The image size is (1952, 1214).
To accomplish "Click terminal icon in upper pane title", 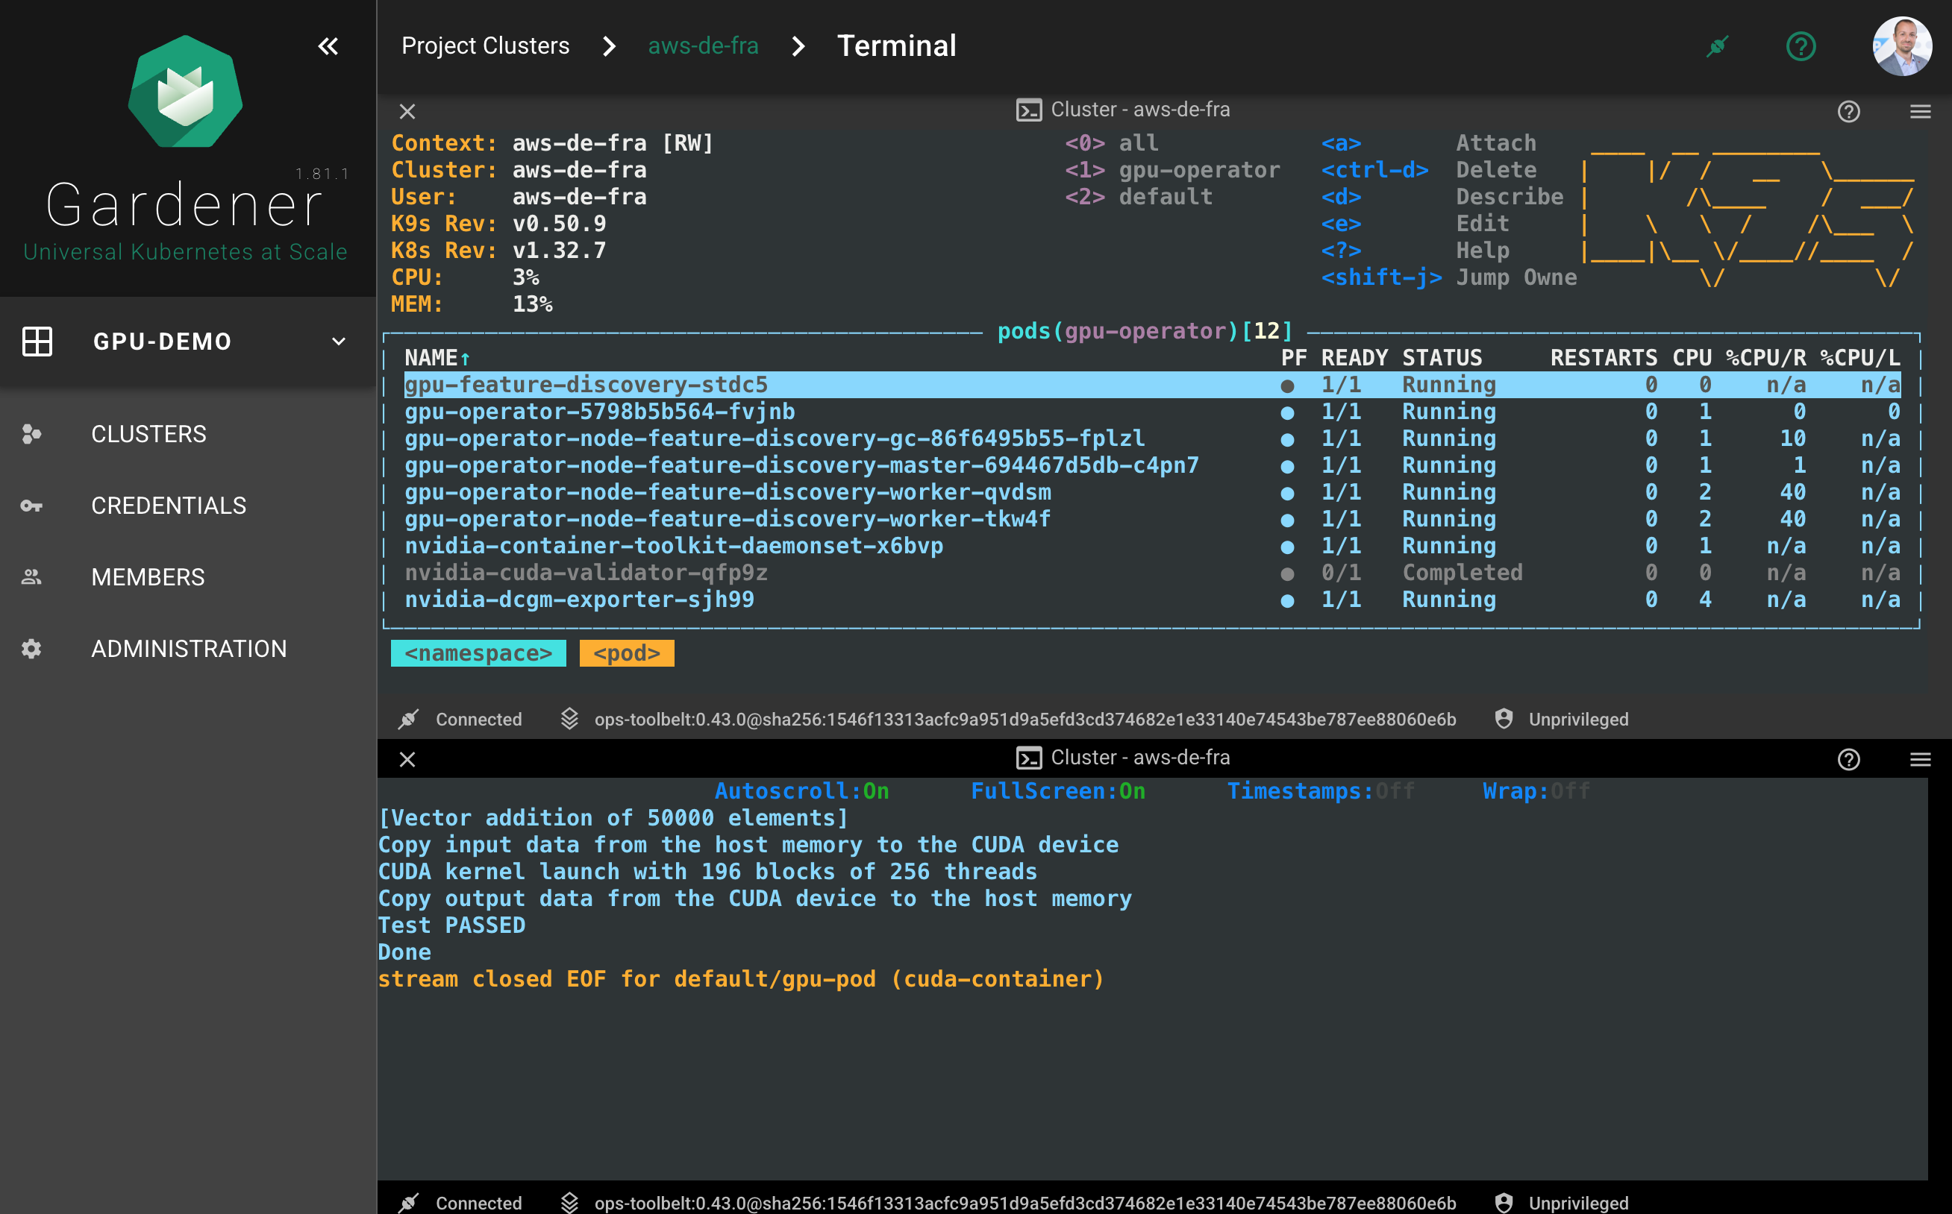I will tap(1028, 110).
